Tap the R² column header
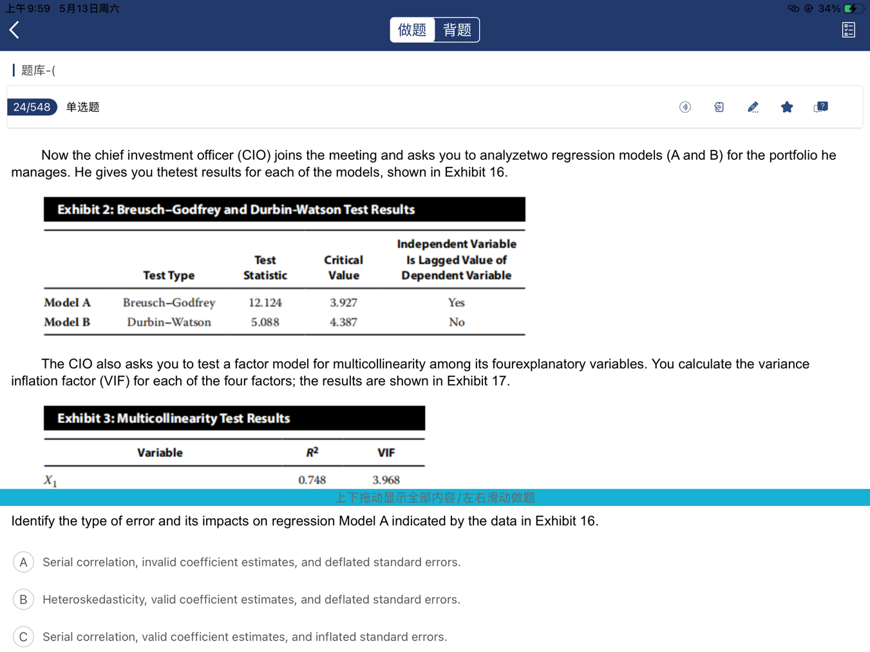Image resolution: width=870 pixels, height=652 pixels. click(312, 452)
